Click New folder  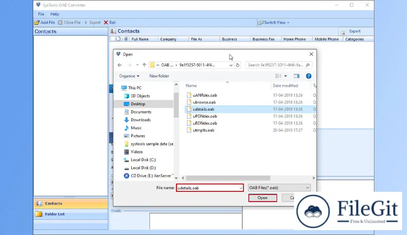(159, 76)
